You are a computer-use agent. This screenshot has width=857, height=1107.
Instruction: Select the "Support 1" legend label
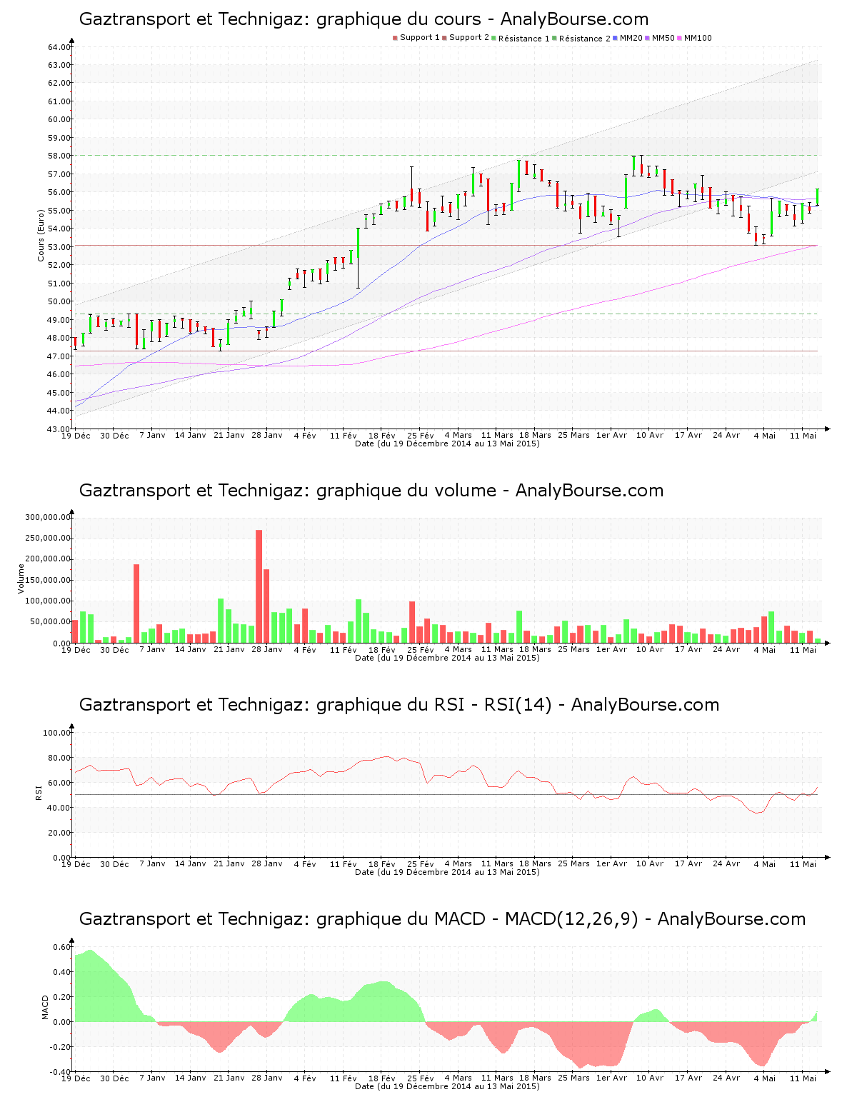(420, 38)
